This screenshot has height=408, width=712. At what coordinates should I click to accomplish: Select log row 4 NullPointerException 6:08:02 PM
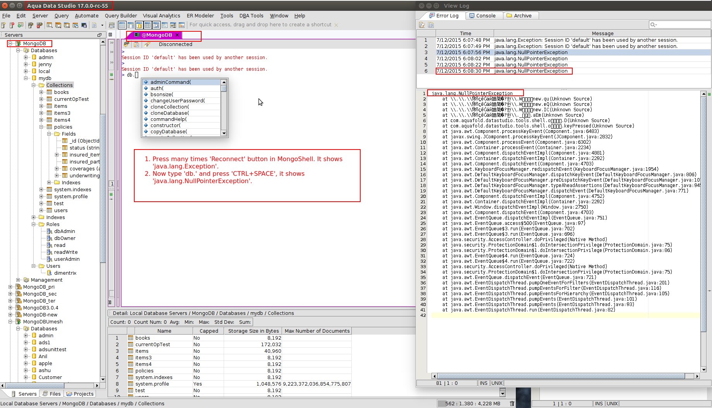(x=564, y=58)
